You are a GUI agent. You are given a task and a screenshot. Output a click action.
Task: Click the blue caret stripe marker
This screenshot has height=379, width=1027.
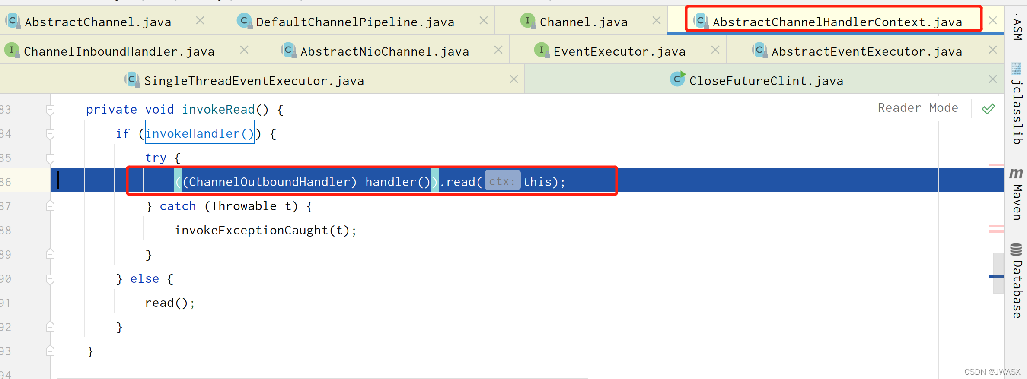click(x=996, y=276)
